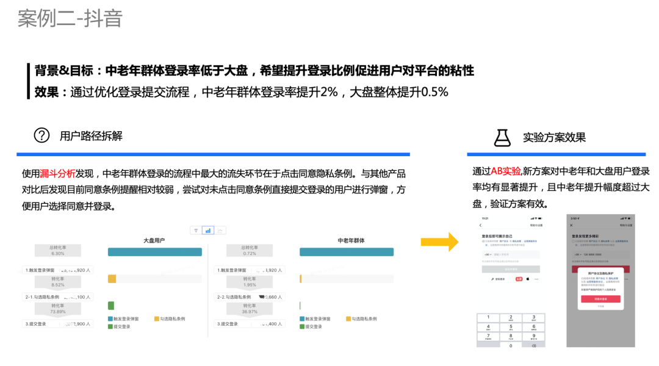Tap red 同意并登录 button in popup

click(x=600, y=299)
